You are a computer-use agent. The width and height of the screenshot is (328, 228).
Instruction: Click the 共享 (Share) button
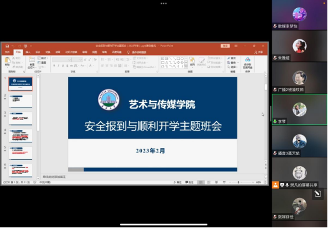[x=259, y=52]
